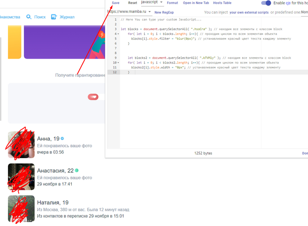Open the javascript language dropdown
The height and width of the screenshot is (226, 308).
[152, 2]
